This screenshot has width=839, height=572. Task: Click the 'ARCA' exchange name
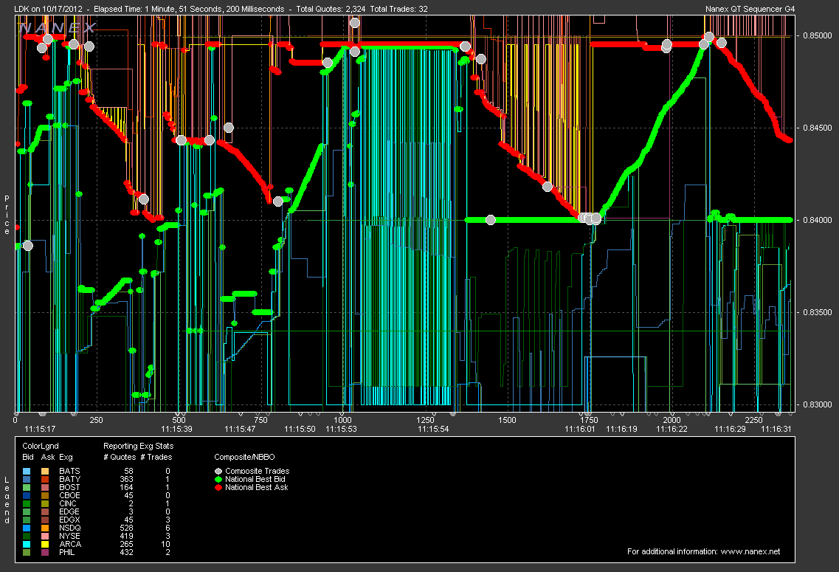(x=70, y=544)
